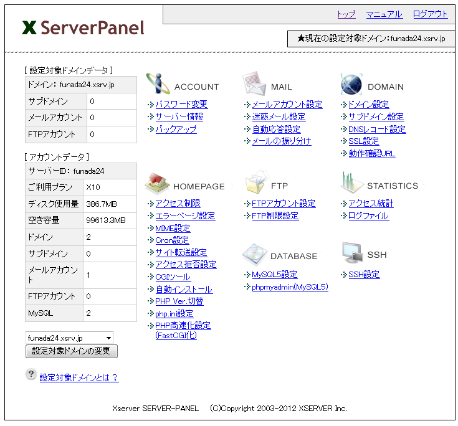The width and height of the screenshot is (458, 426).
Task: Open 動作確認URL link
Action: 372,153
